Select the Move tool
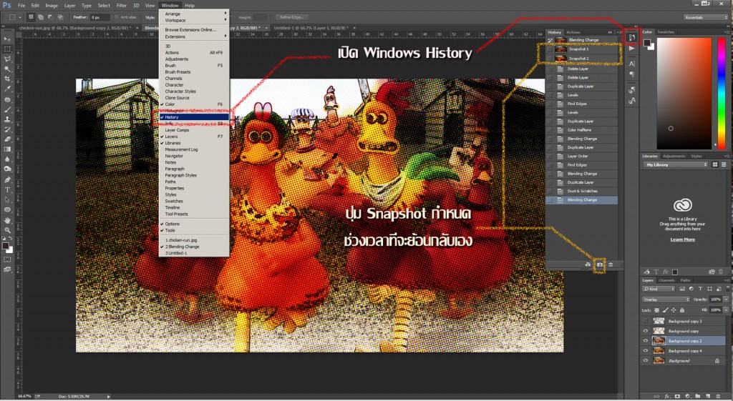This screenshot has width=733, height=401. 7,39
